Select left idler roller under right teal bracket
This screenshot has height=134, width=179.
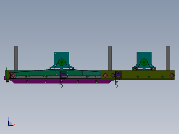coord(135,69)
